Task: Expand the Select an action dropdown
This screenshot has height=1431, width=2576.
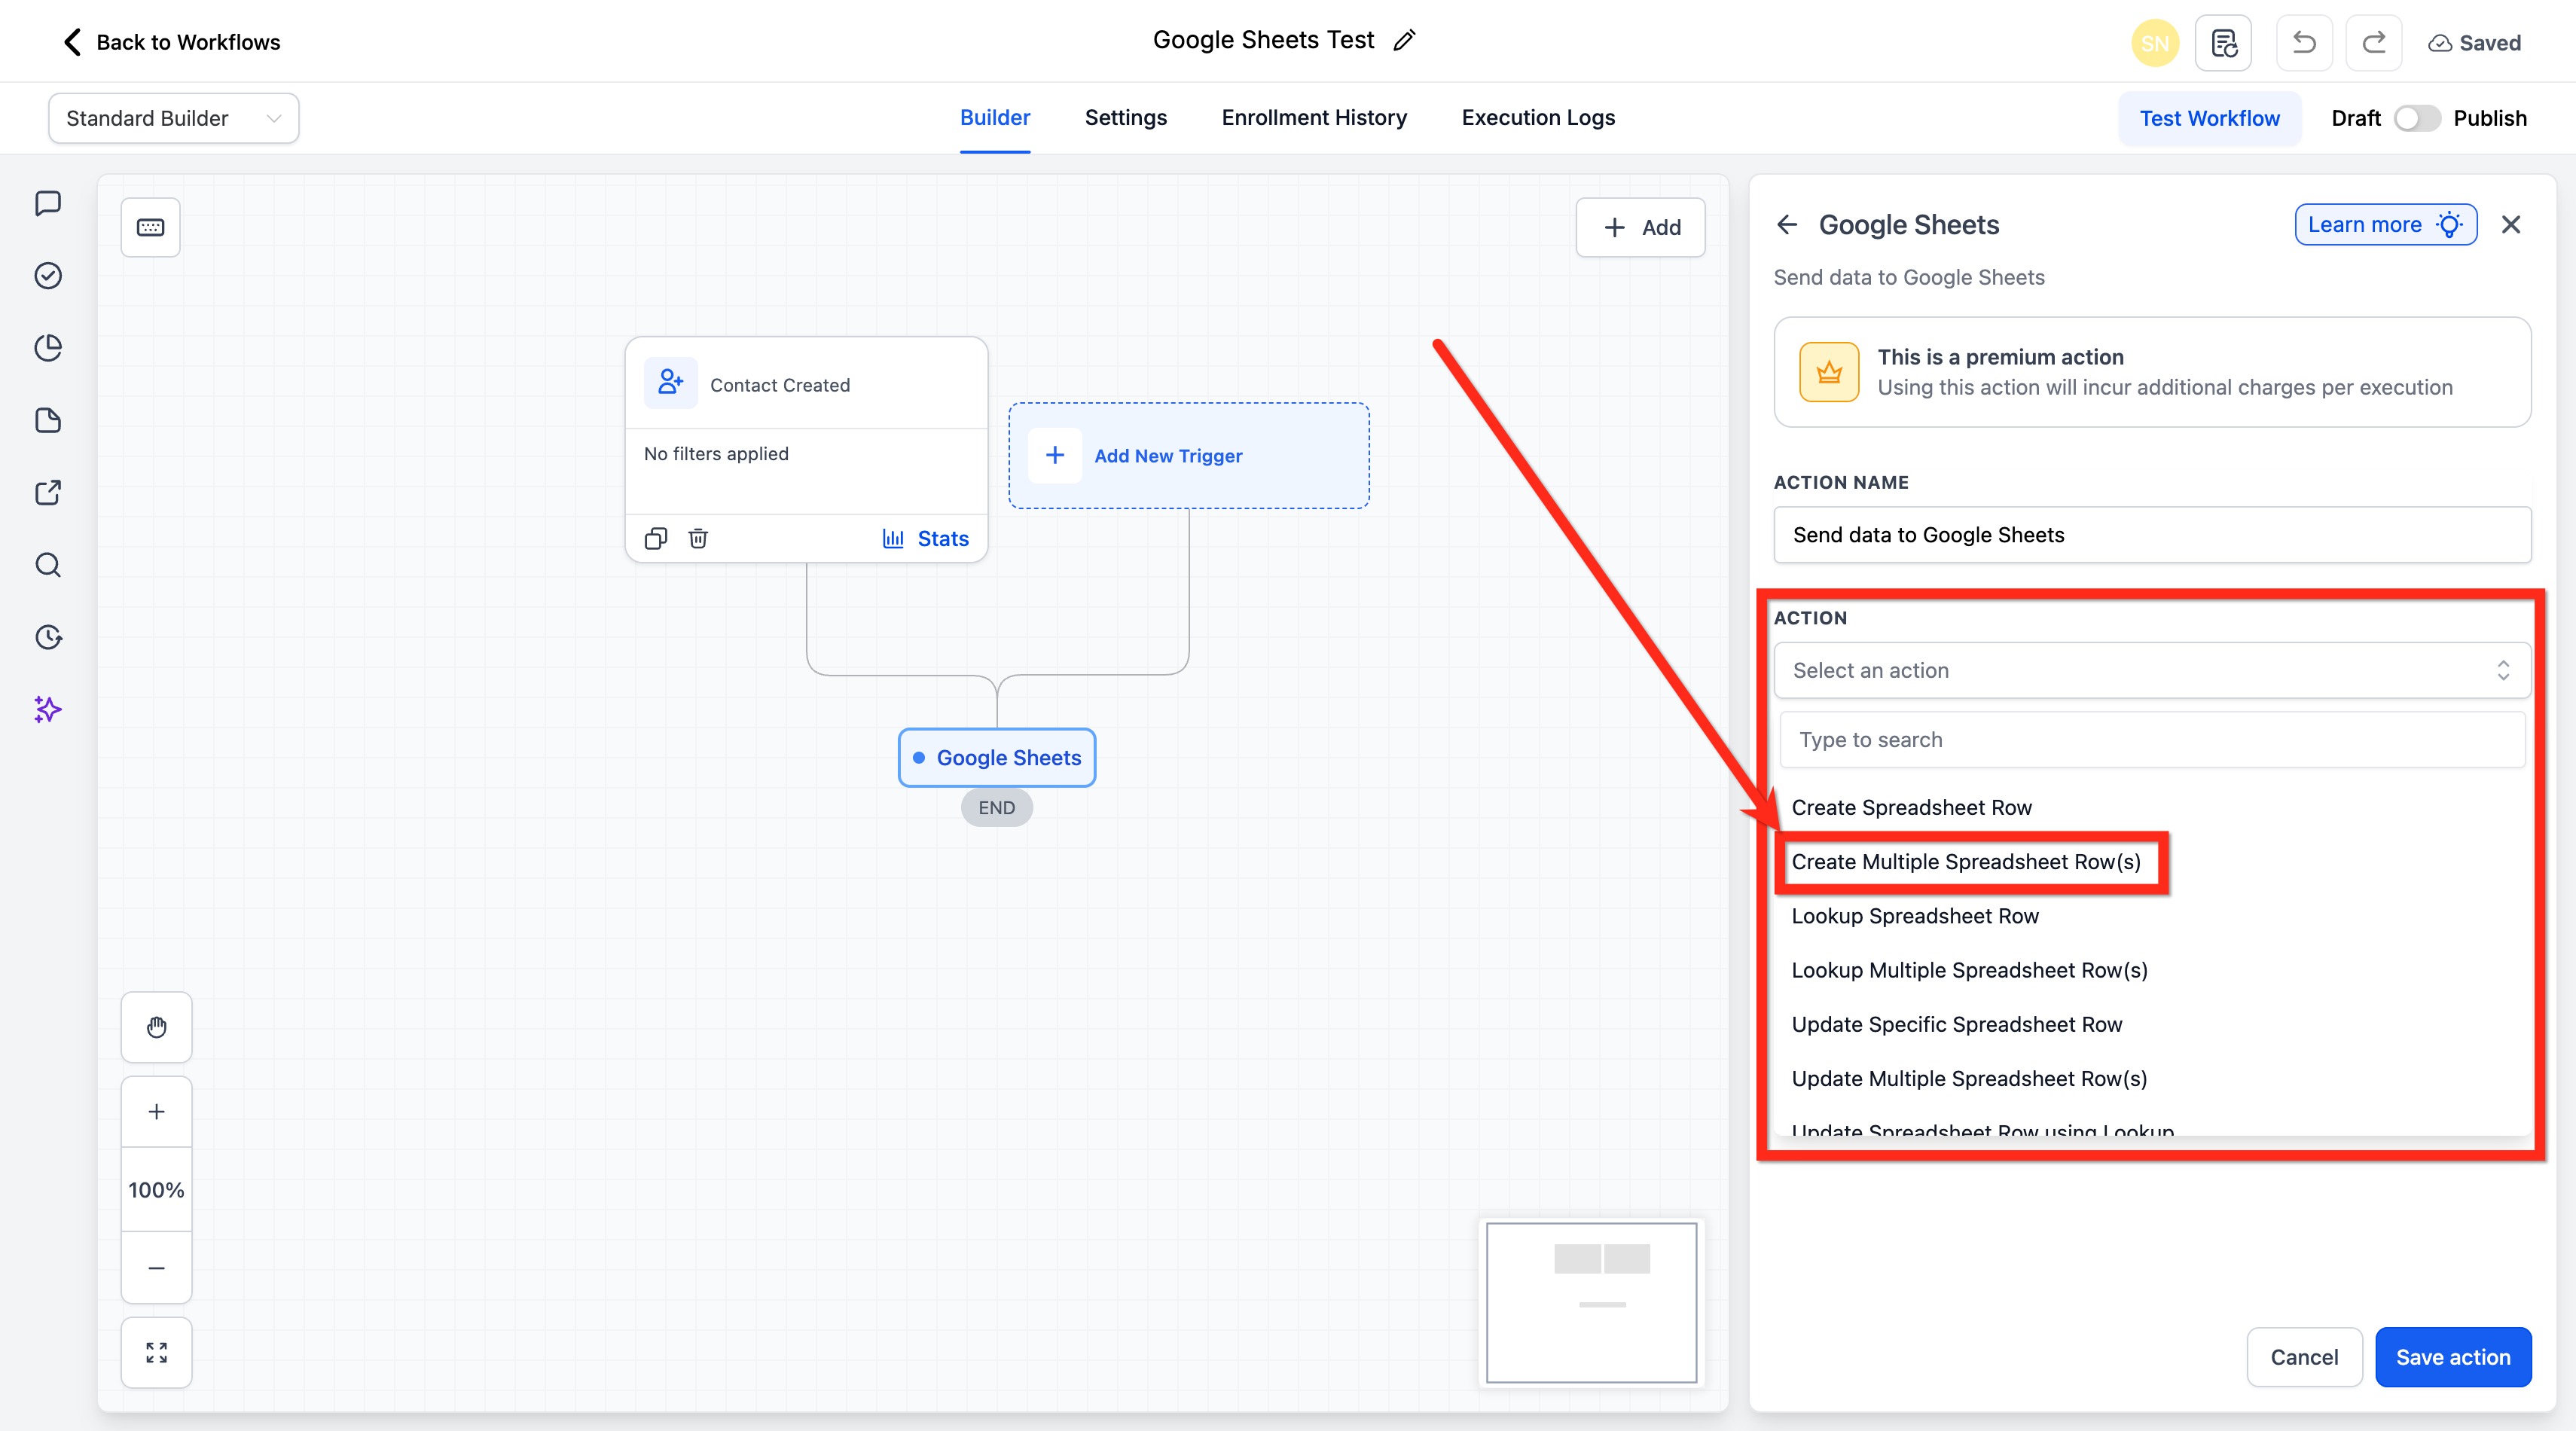Action: [2151, 670]
